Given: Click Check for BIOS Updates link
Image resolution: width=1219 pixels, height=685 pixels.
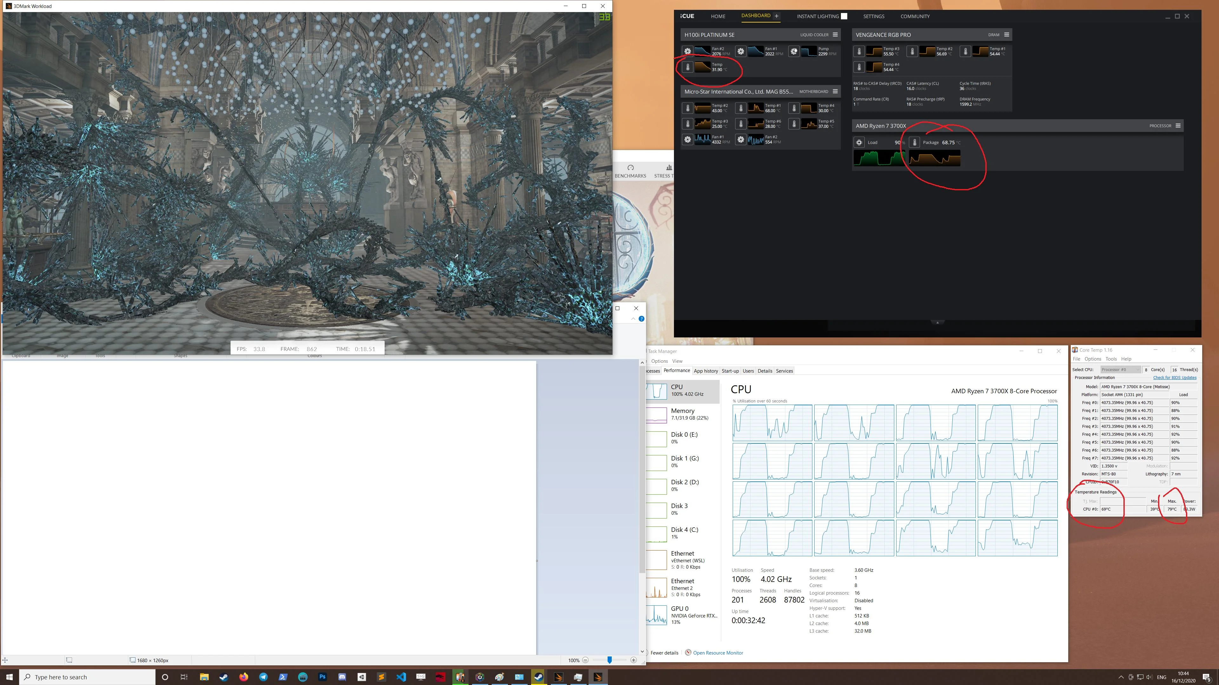Looking at the screenshot, I should pos(1175,377).
